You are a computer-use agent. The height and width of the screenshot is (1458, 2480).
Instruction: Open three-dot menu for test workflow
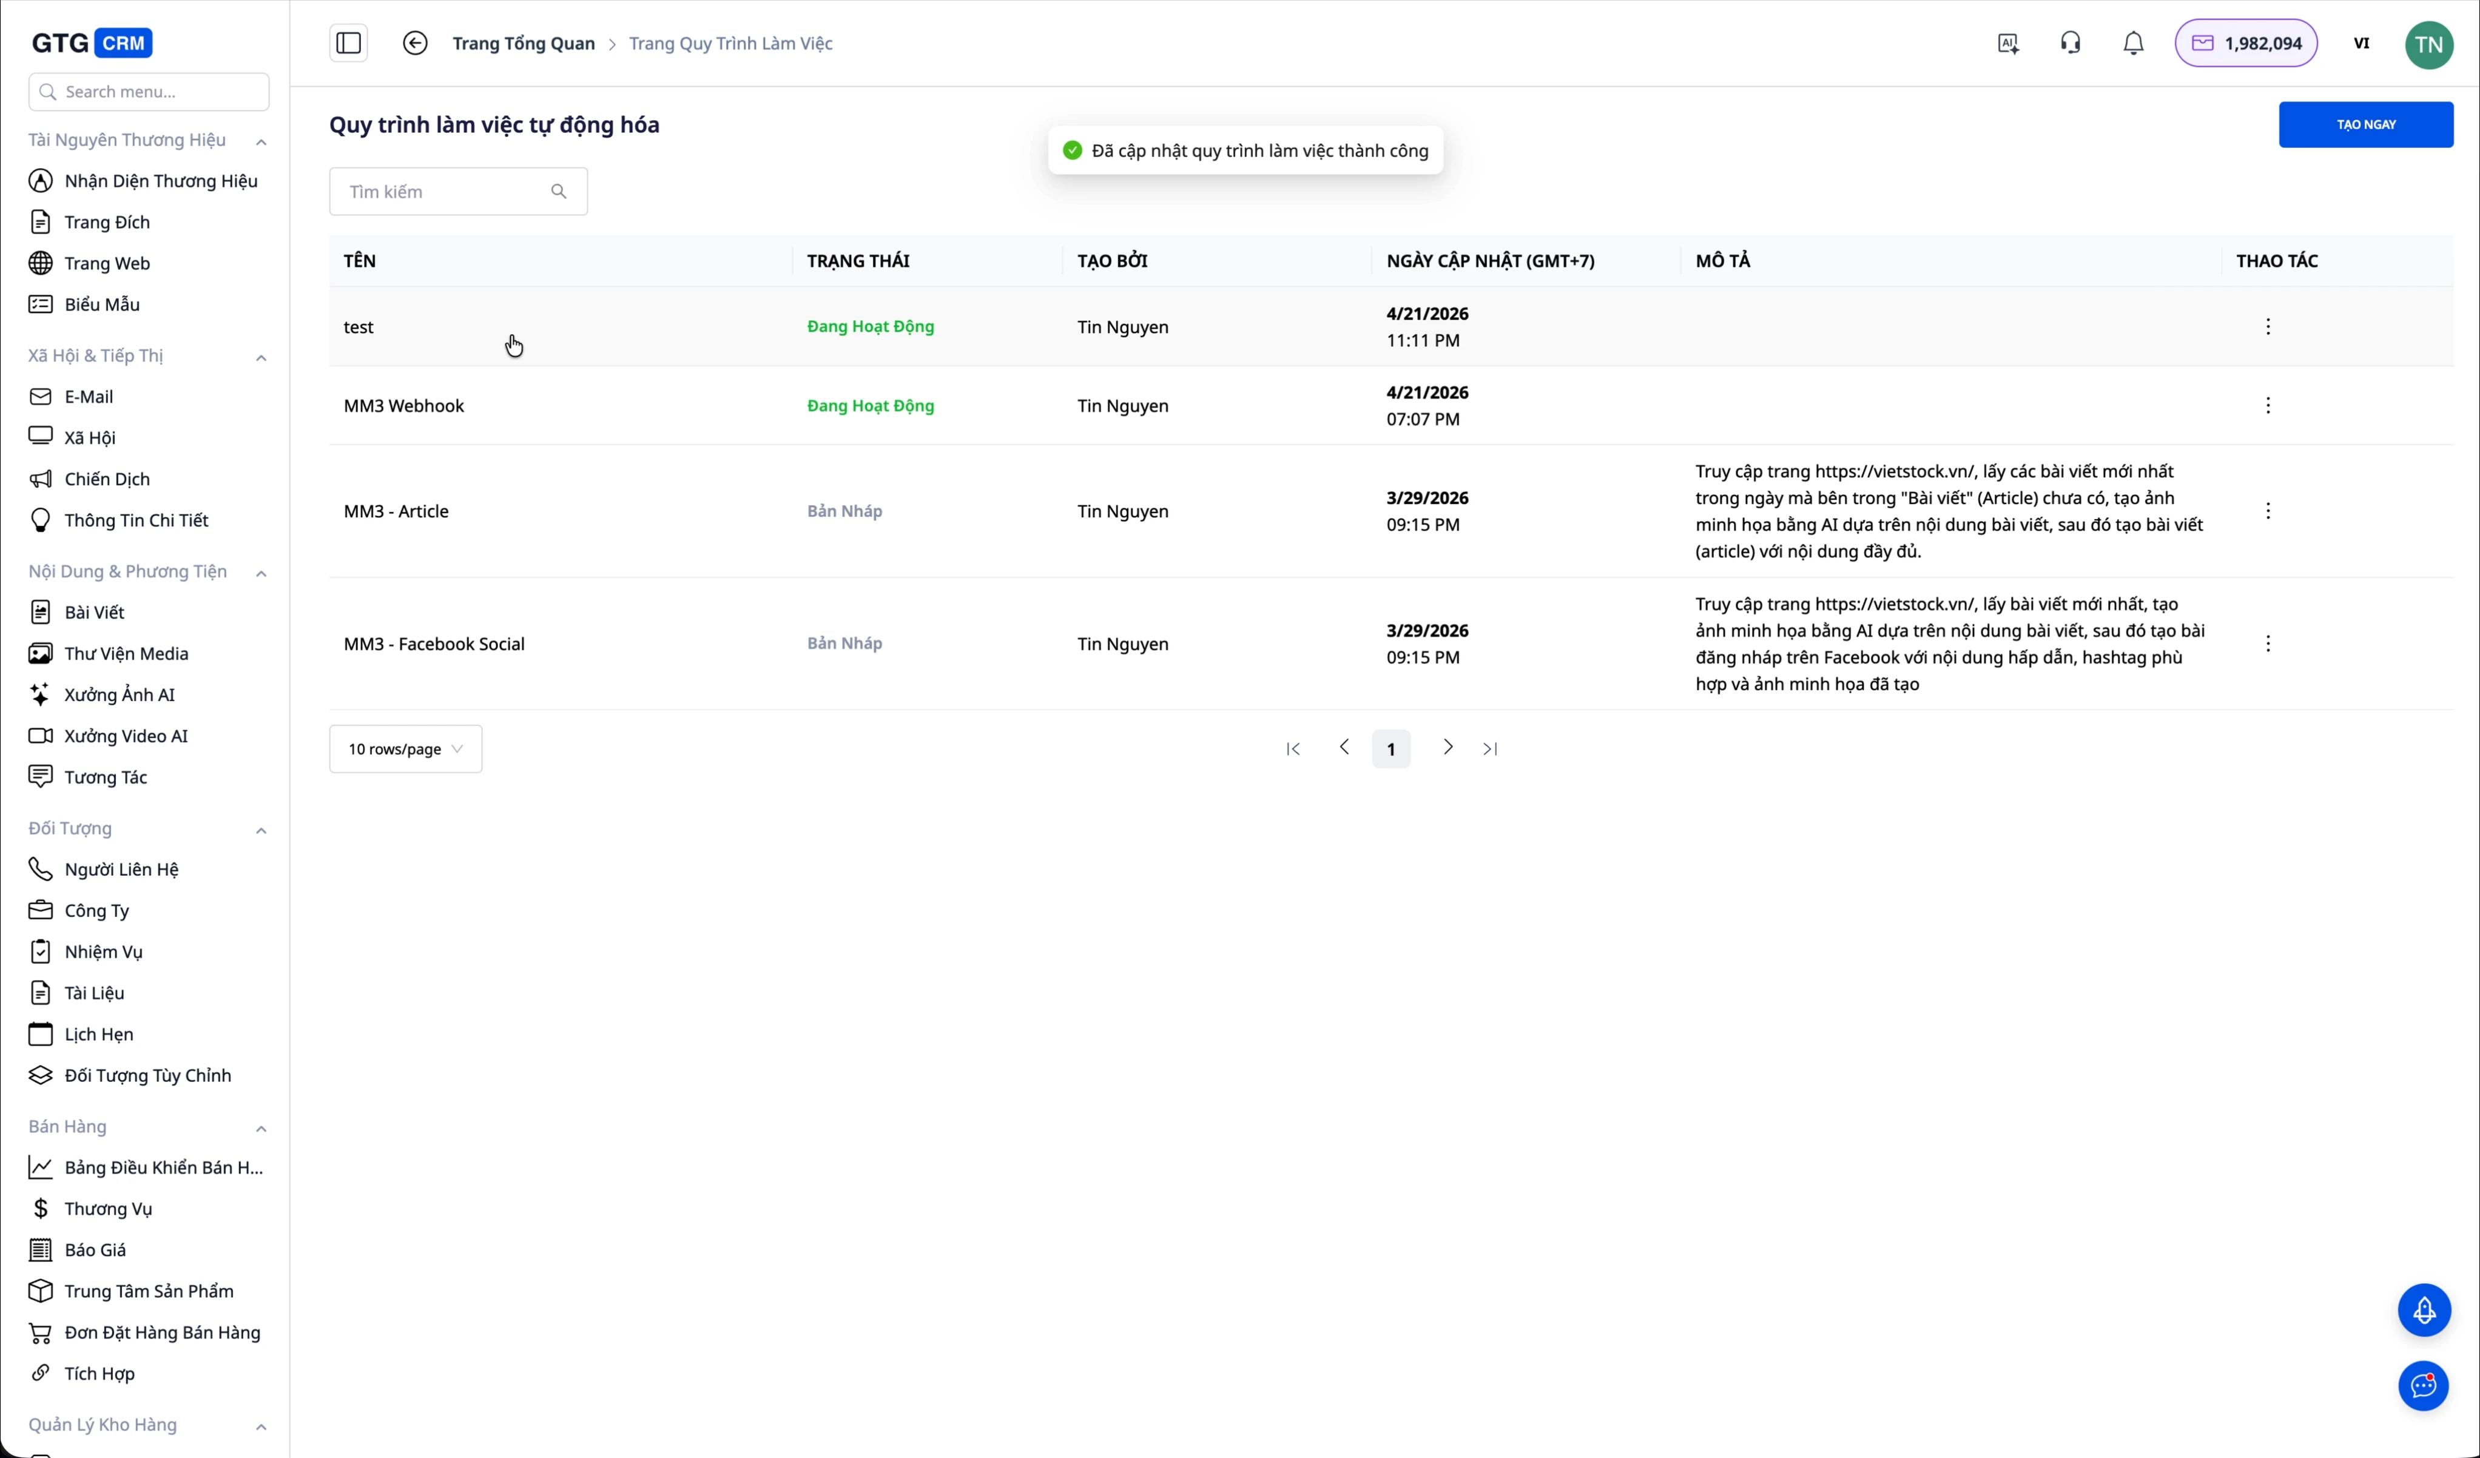[x=2268, y=327]
